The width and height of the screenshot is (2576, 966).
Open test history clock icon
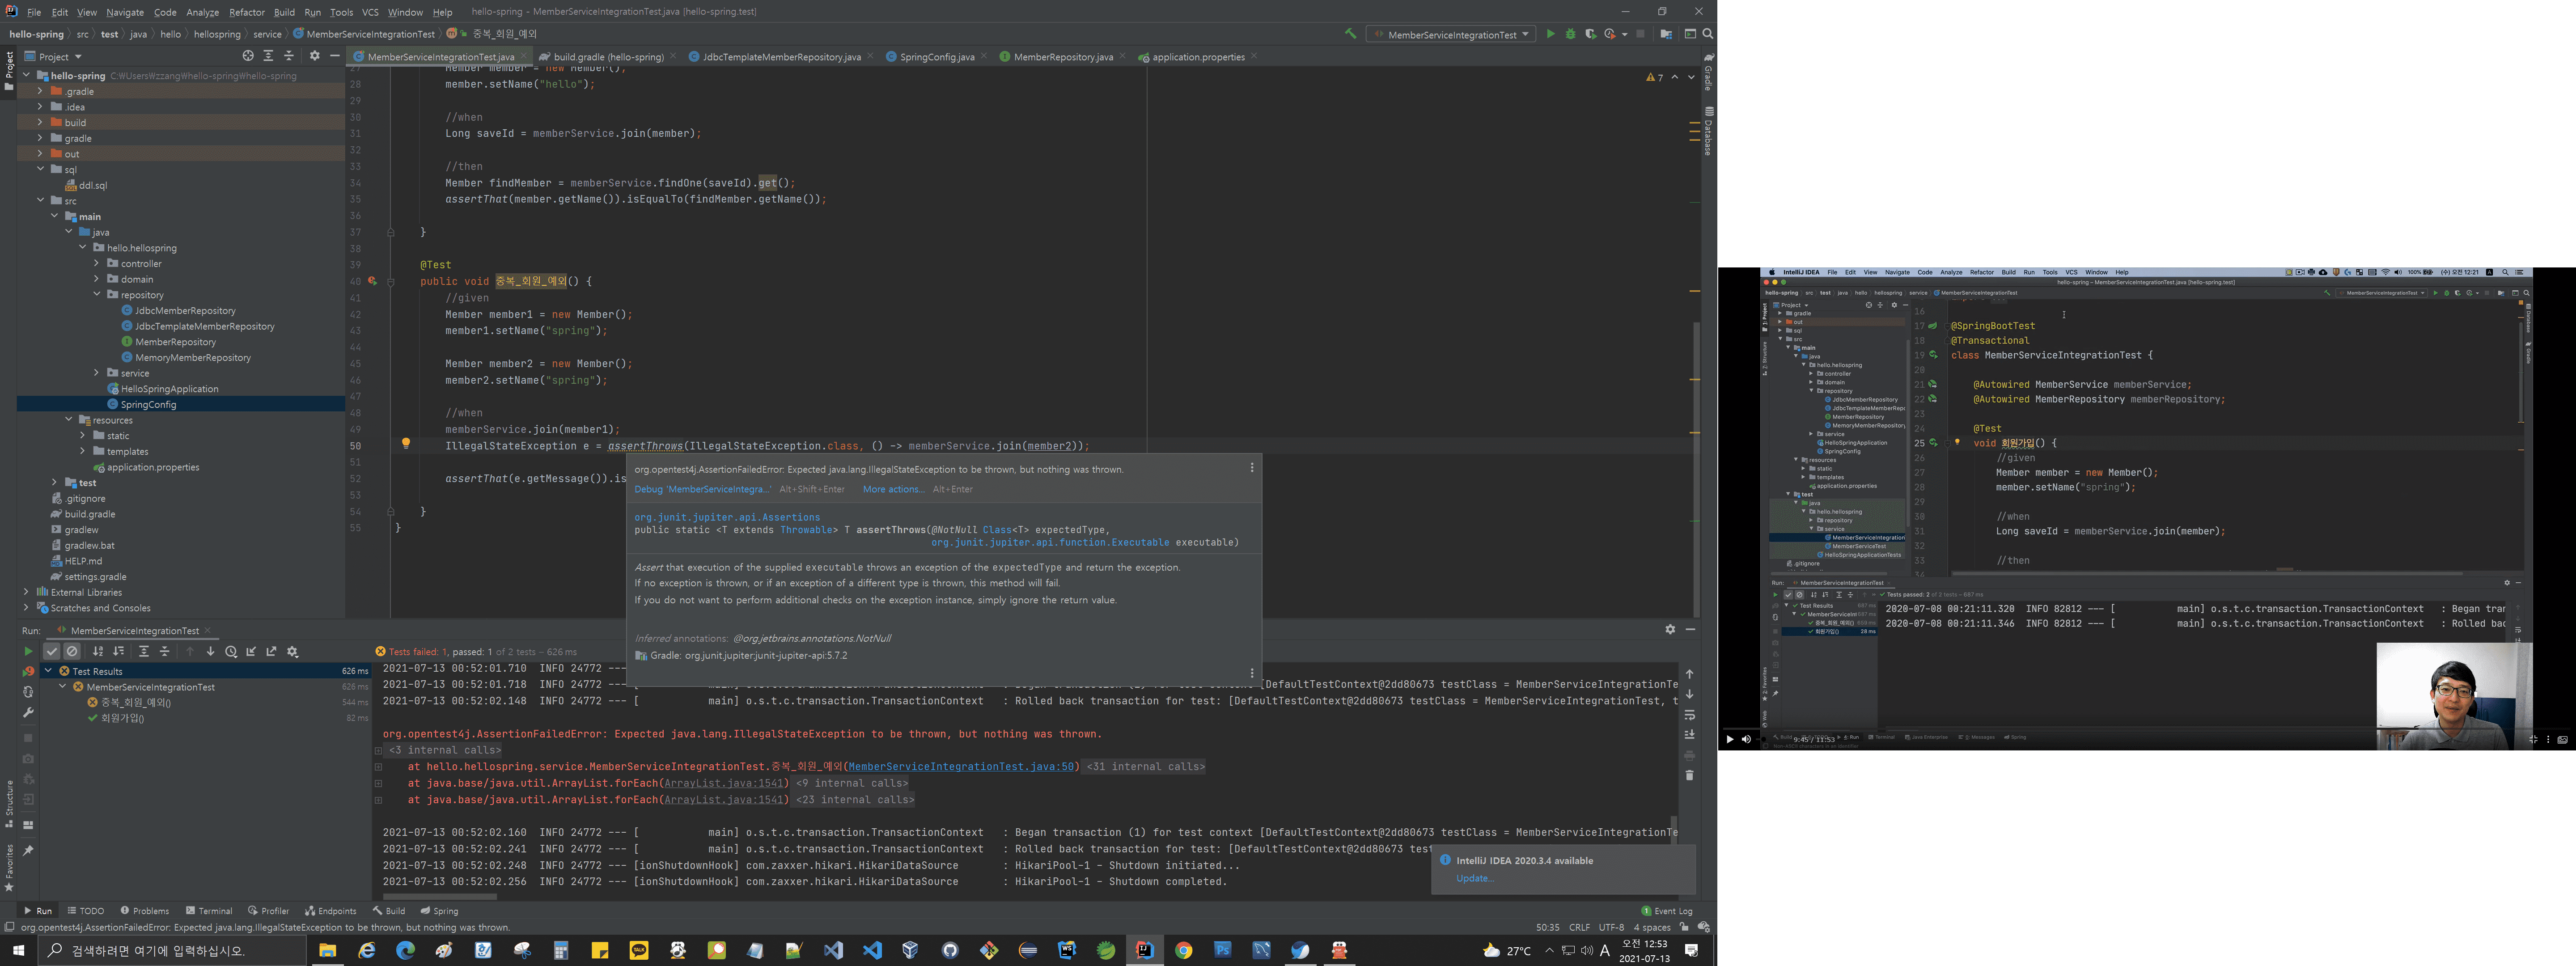tap(231, 652)
